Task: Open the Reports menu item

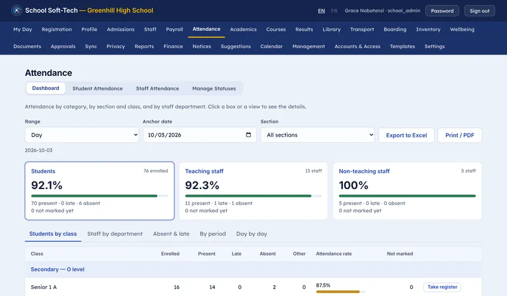Action: [144, 46]
